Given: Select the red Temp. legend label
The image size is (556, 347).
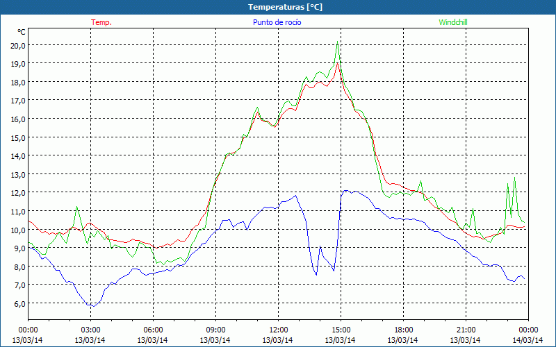Looking at the screenshot, I should click(x=101, y=22).
